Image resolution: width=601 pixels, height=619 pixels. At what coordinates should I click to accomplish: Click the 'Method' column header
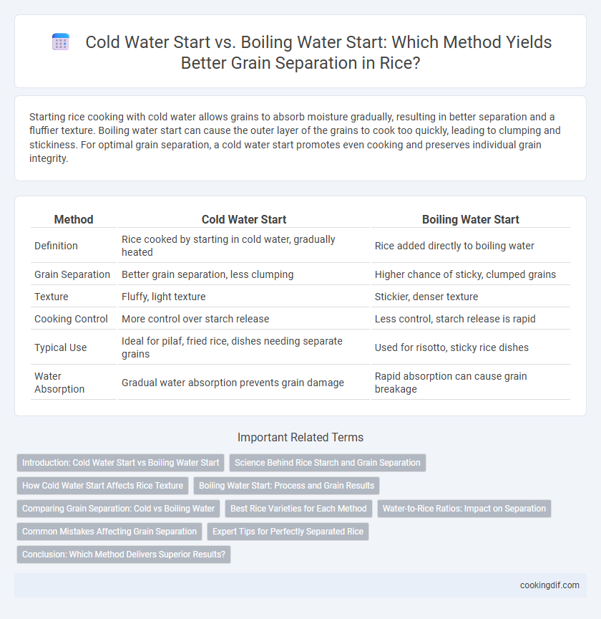[x=74, y=219]
